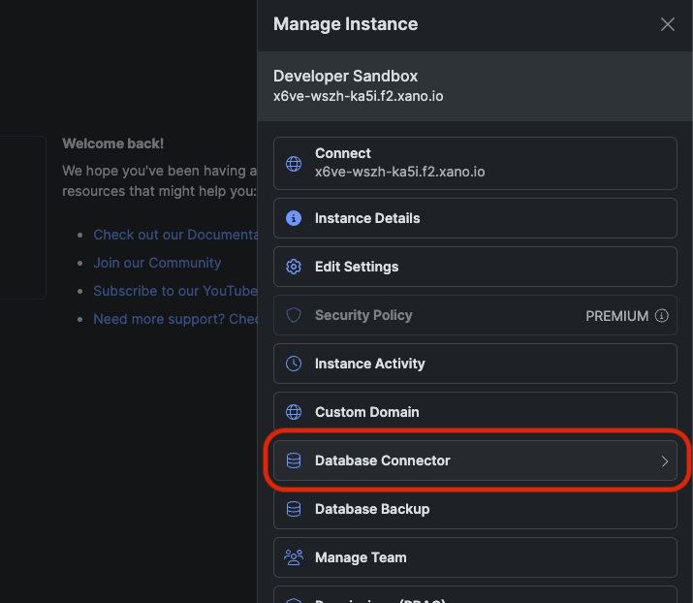Click the Database Connector text label
Viewport: 693px width, 603px height.
point(382,460)
